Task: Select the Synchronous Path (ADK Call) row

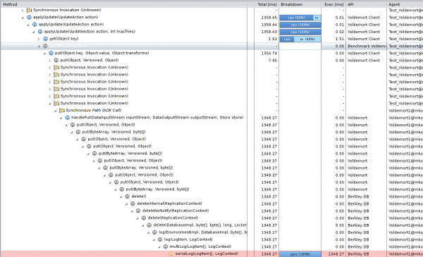Action: coord(211,110)
